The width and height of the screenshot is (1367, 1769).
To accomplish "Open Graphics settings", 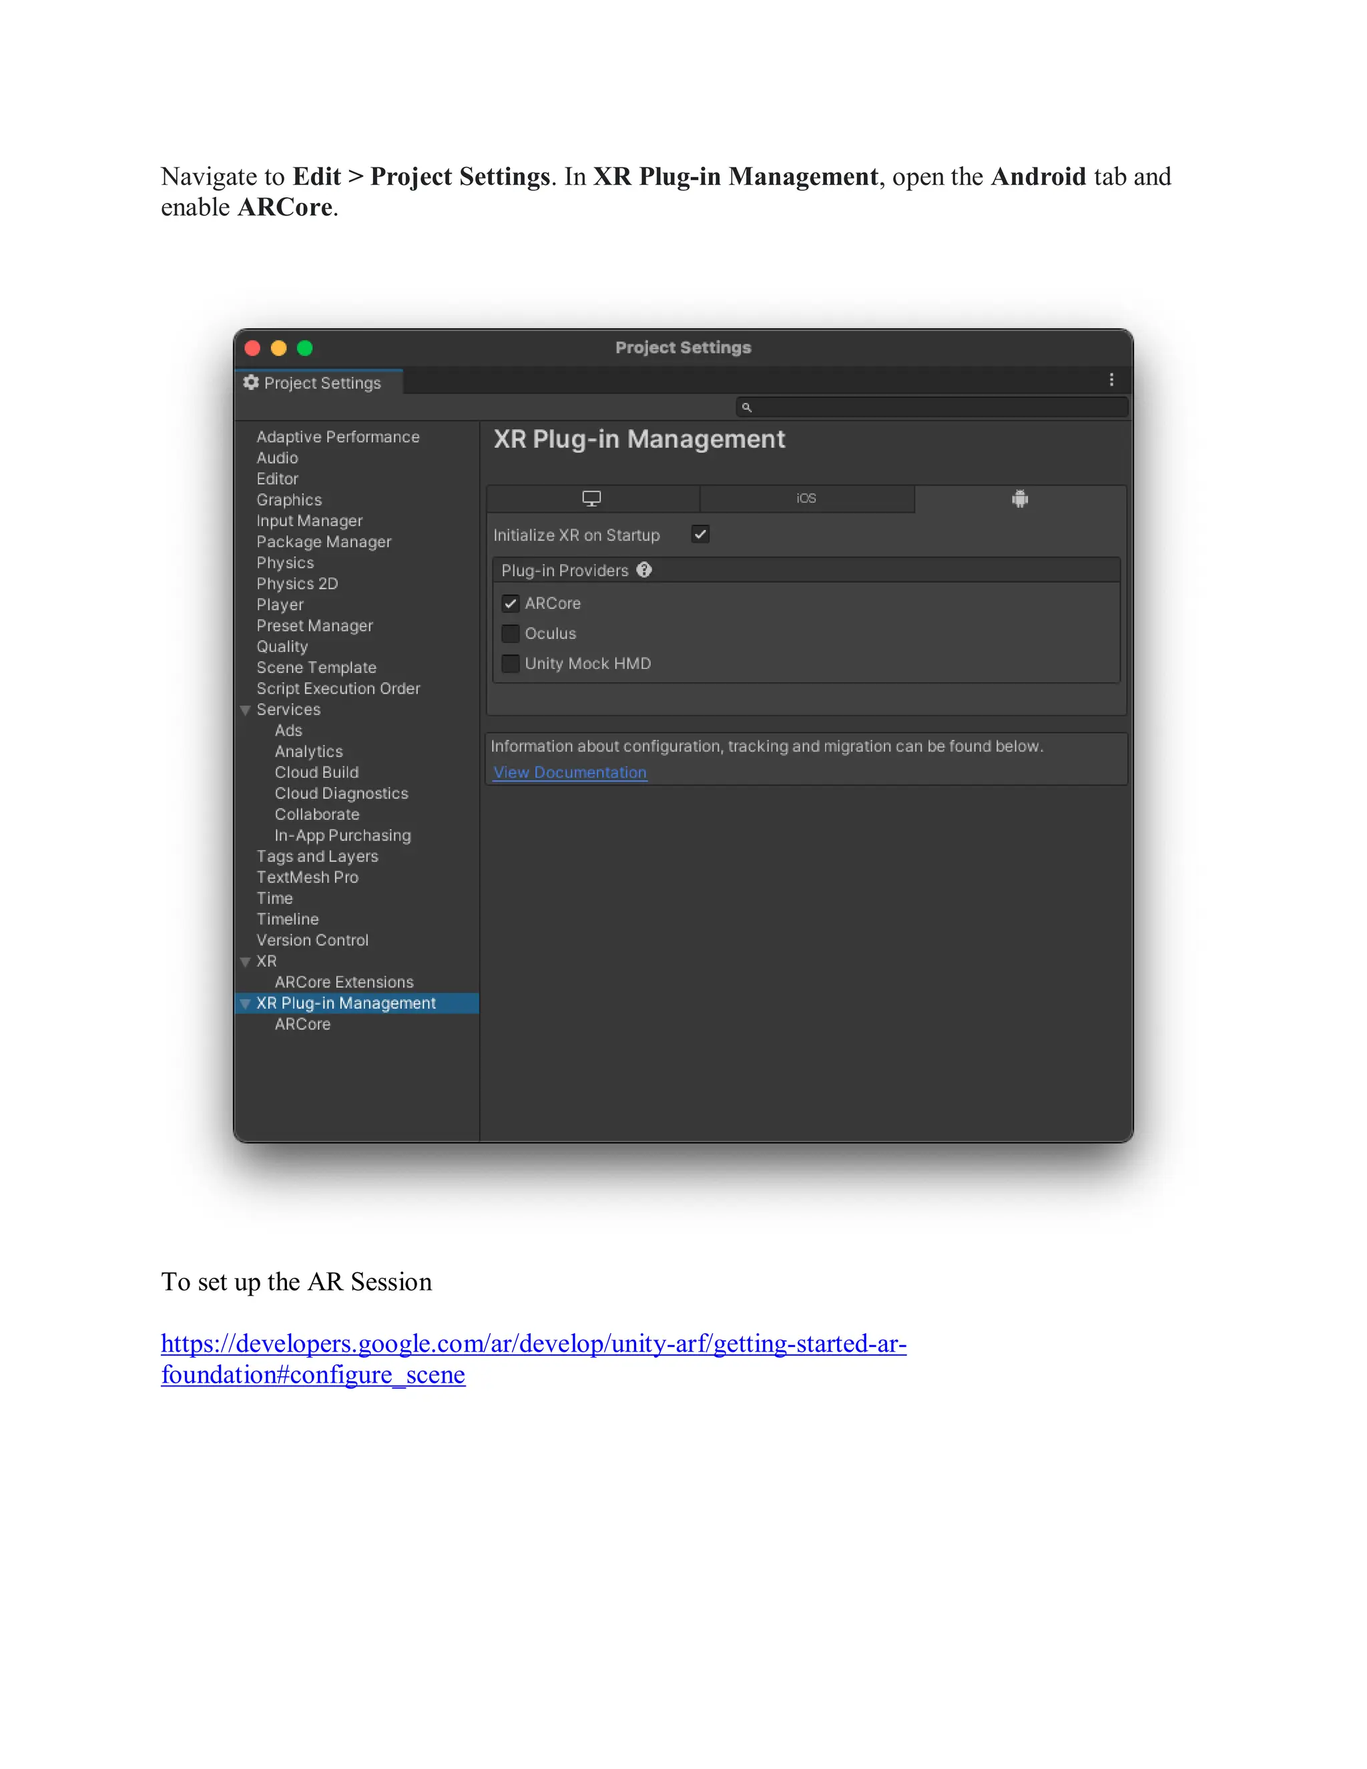I will [x=289, y=501].
